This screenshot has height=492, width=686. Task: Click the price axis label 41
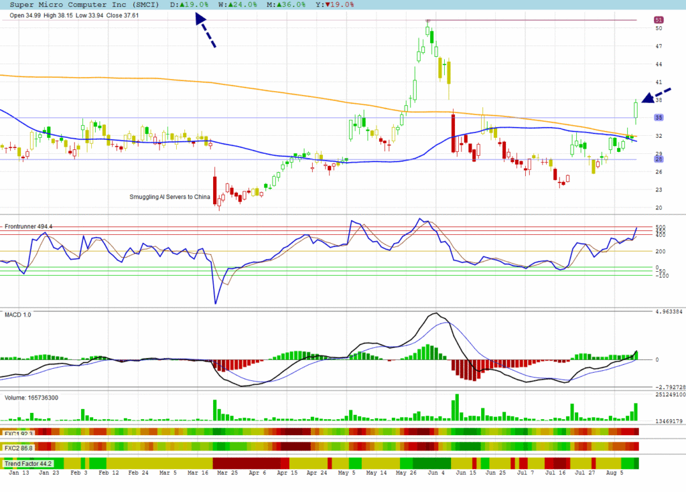point(659,82)
